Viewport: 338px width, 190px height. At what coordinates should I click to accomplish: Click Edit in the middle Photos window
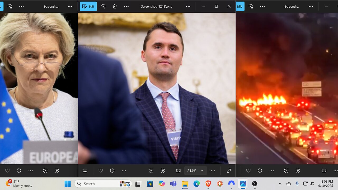coord(88,6)
